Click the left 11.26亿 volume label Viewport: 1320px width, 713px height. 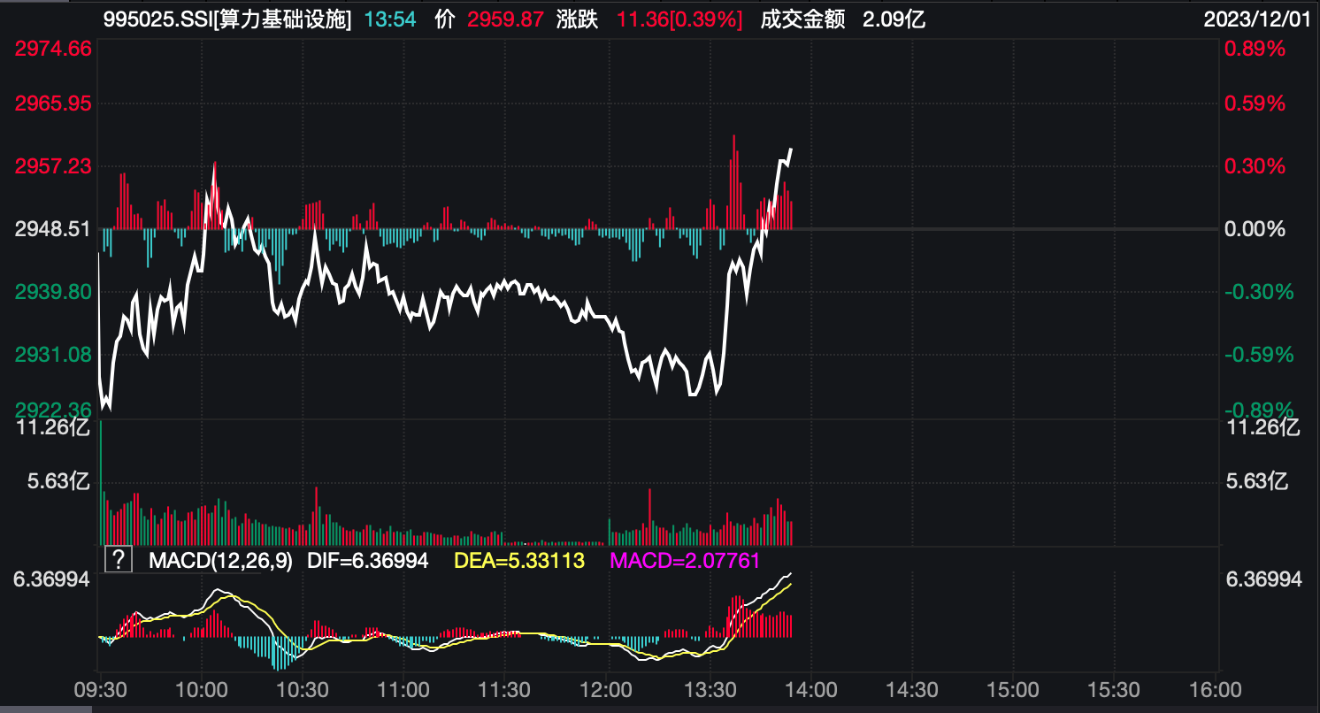(53, 428)
